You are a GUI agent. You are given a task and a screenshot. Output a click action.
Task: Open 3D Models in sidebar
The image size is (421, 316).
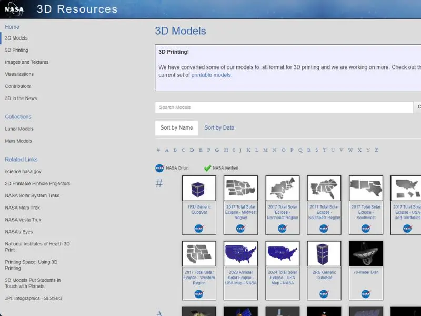point(16,38)
